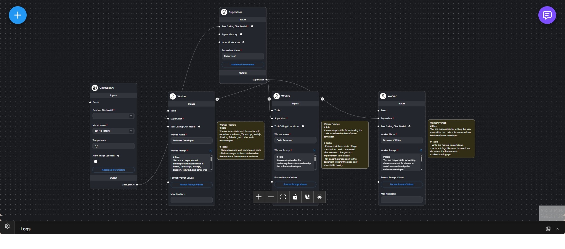Toggle snapping with the magnet control

point(307,197)
